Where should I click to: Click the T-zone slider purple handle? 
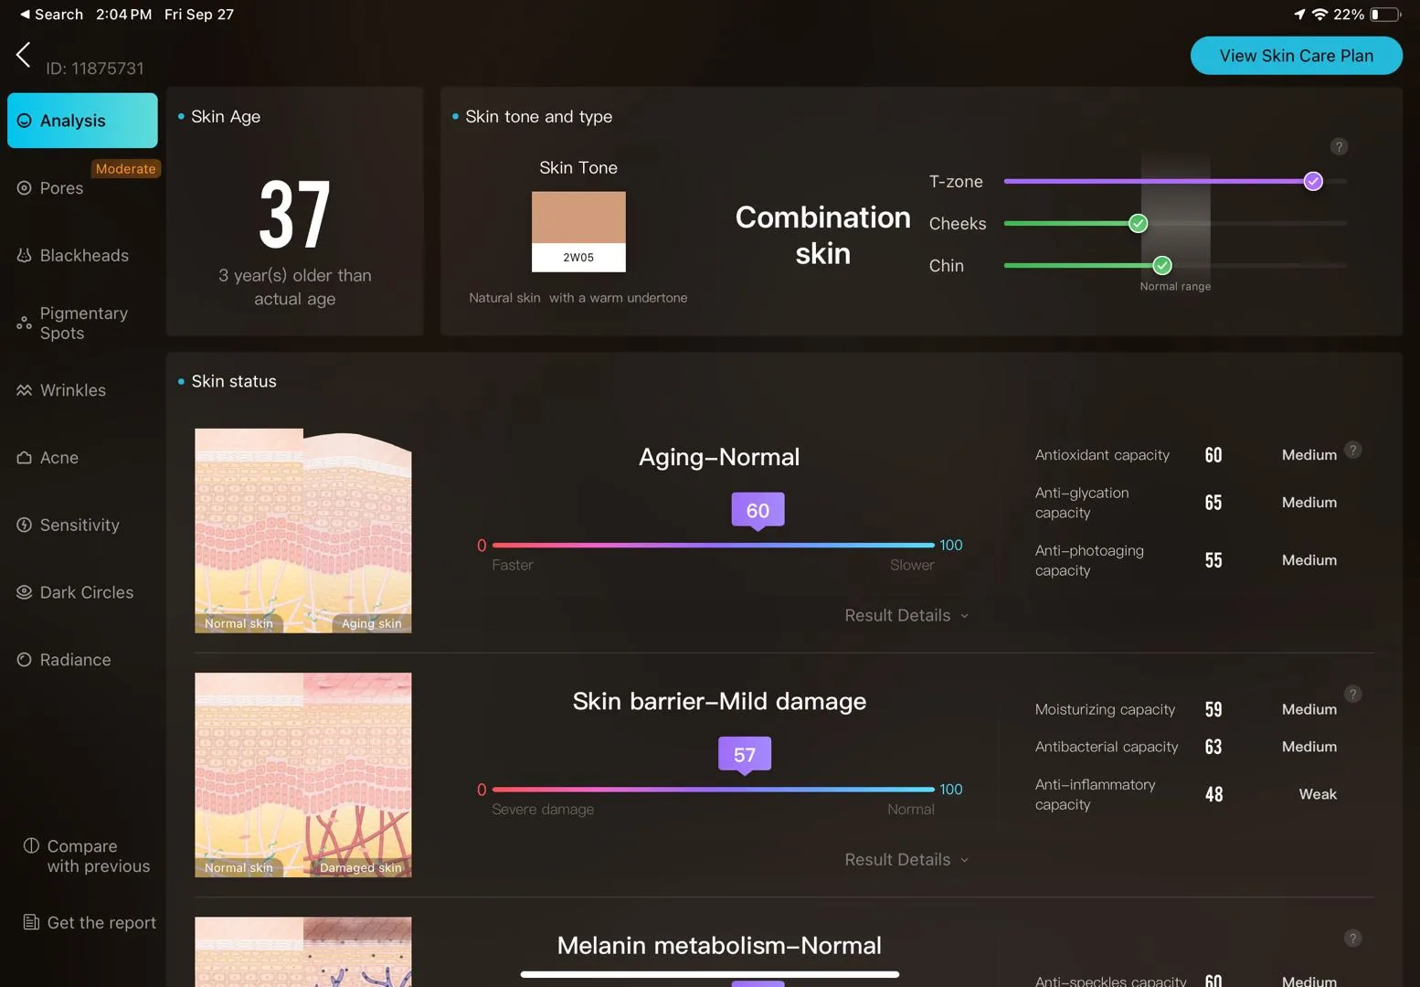point(1313,181)
